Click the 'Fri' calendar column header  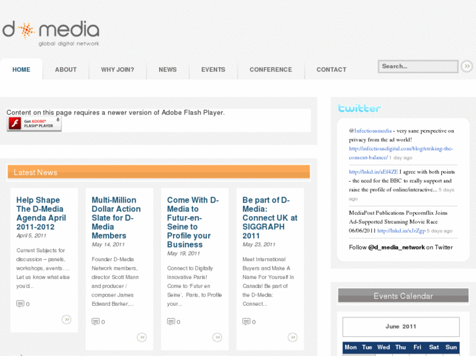[418, 348]
